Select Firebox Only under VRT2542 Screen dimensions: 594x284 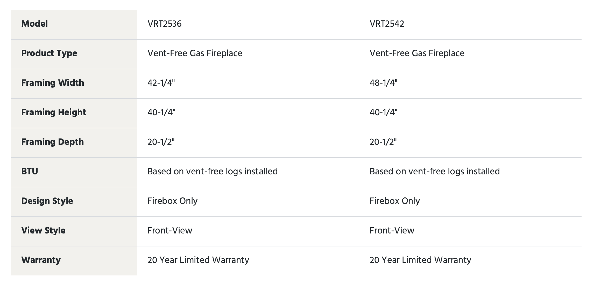click(x=395, y=201)
